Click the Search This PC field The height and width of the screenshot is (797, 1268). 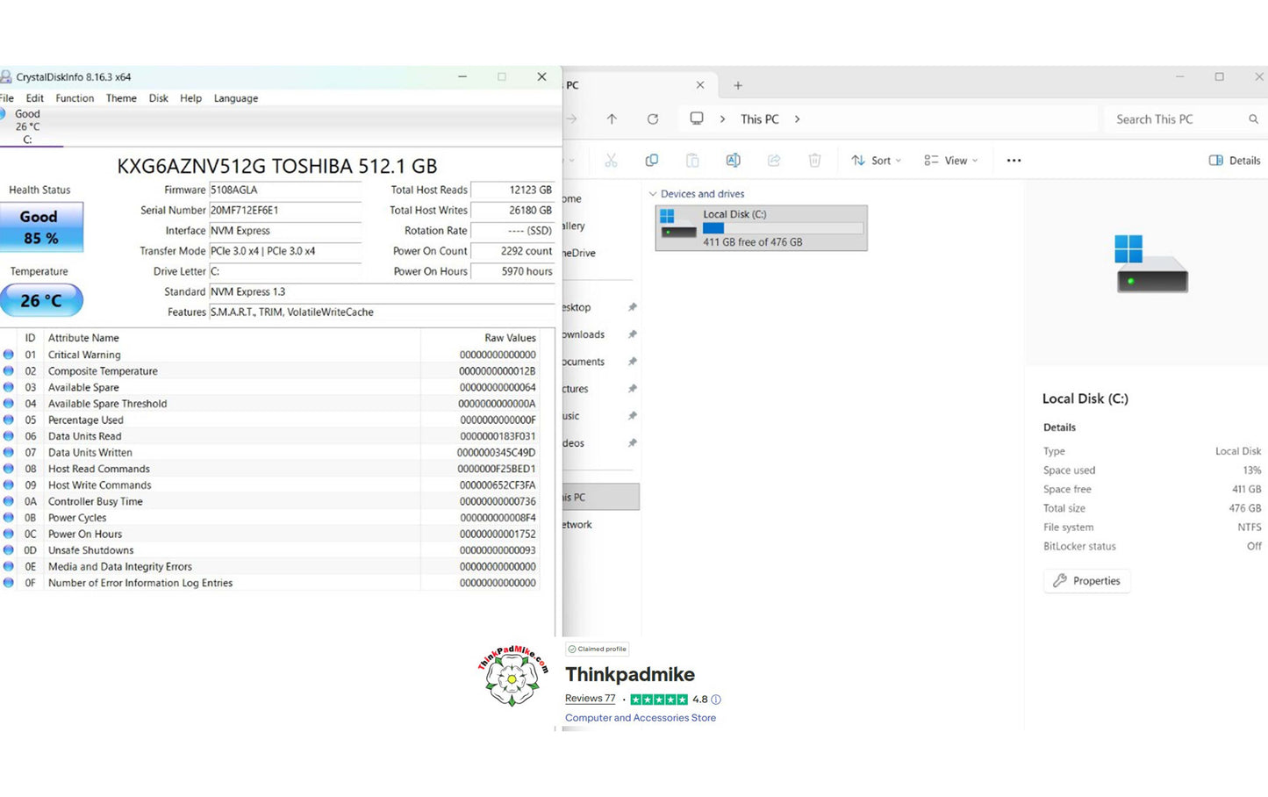click(1176, 119)
